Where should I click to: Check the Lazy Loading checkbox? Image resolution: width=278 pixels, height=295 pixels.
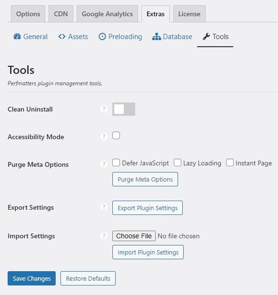pos(178,163)
